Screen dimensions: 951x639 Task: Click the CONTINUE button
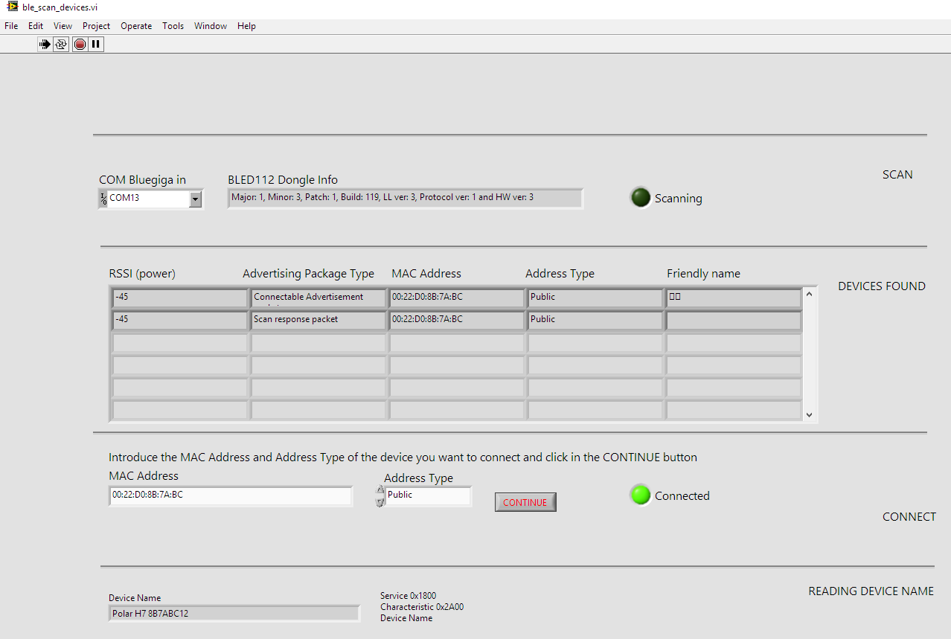pyautogui.click(x=525, y=503)
